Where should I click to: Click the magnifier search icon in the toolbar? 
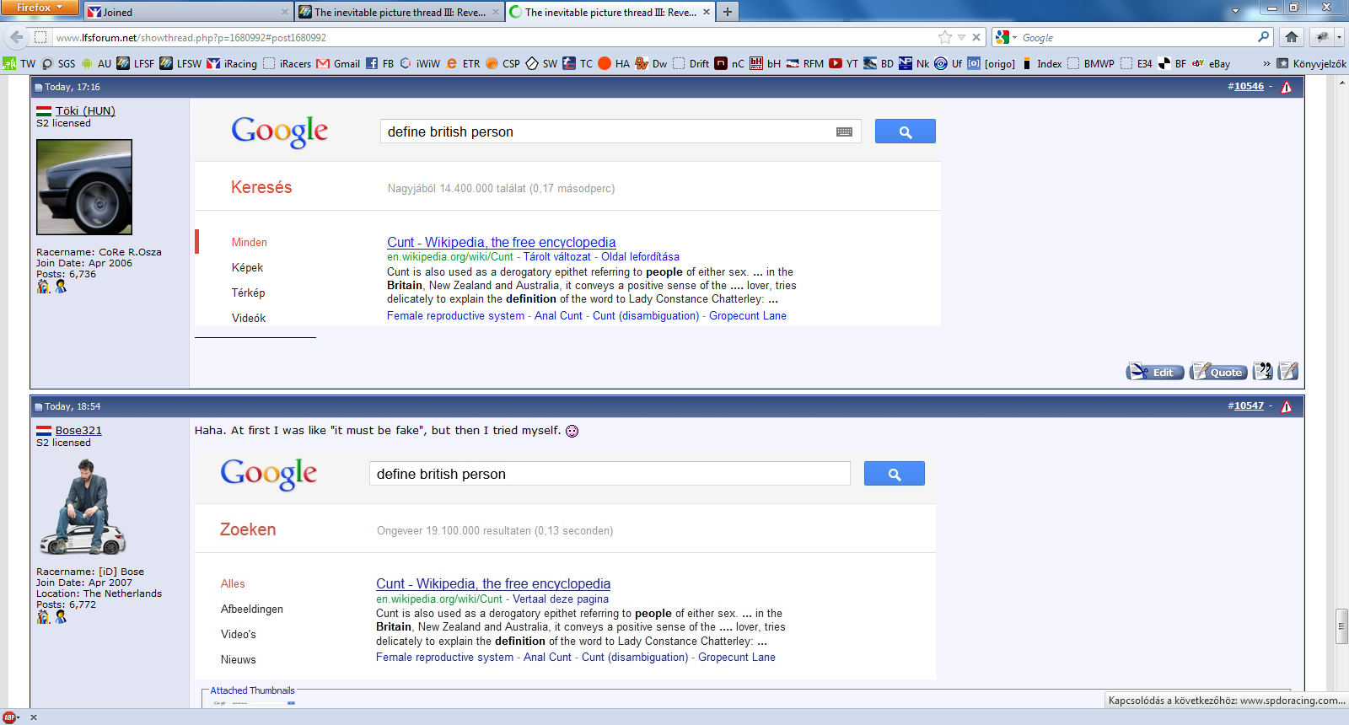1263,37
